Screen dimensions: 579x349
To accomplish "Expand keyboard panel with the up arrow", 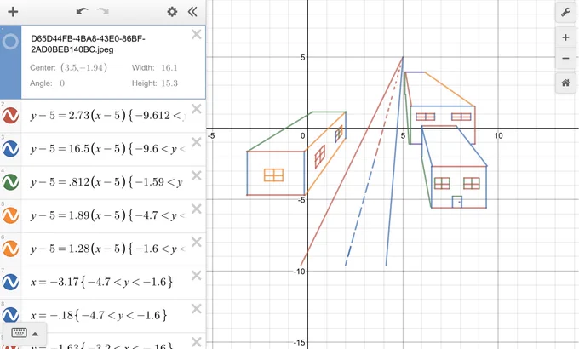I will click(35, 334).
